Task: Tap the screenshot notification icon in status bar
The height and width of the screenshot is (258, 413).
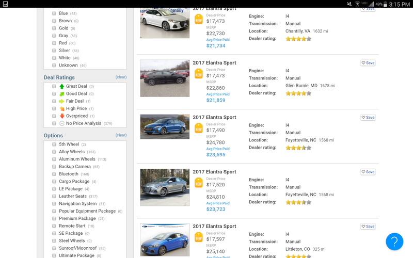Action: click(5, 4)
